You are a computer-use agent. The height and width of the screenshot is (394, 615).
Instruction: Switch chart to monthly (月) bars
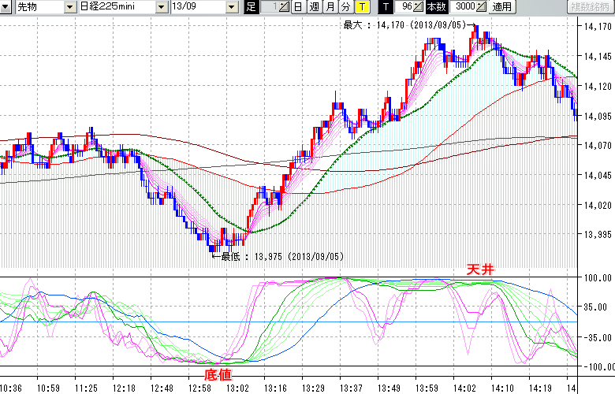coord(330,7)
